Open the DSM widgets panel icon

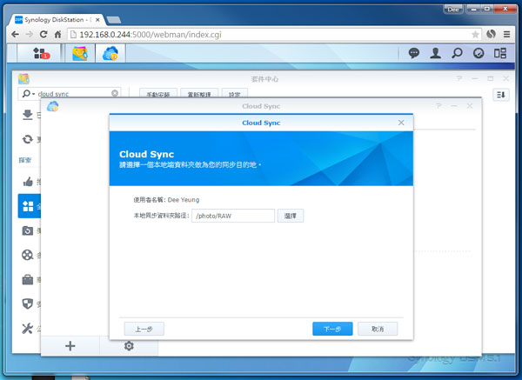[499, 54]
